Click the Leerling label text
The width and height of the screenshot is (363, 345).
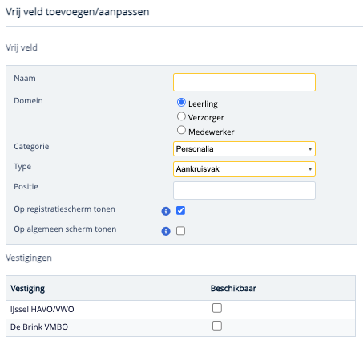coord(203,104)
